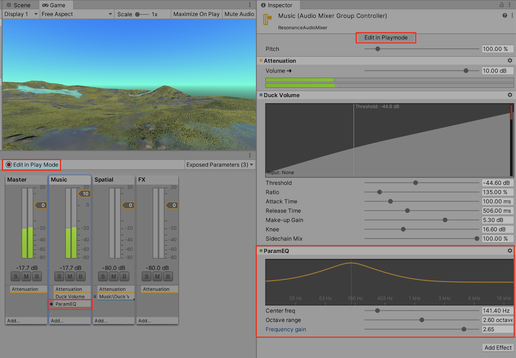Open the Display 1 dropdown

(21, 14)
